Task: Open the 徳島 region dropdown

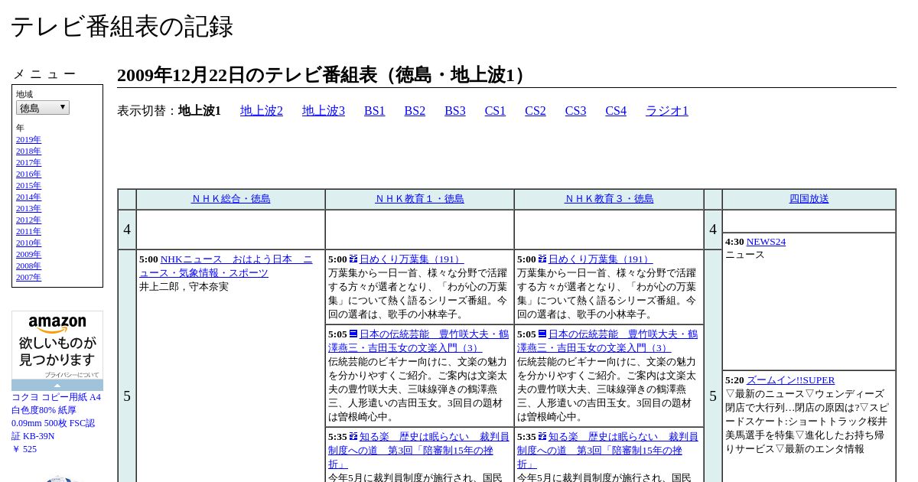Action: (x=43, y=108)
